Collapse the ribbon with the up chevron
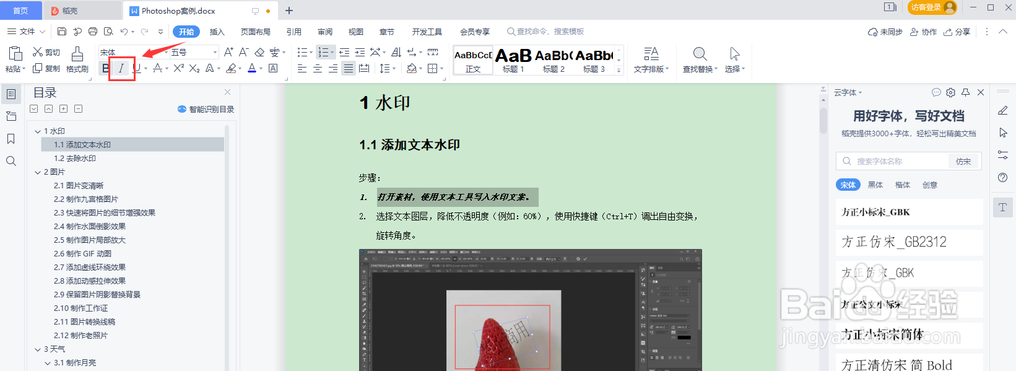1016x371 pixels. (1003, 32)
